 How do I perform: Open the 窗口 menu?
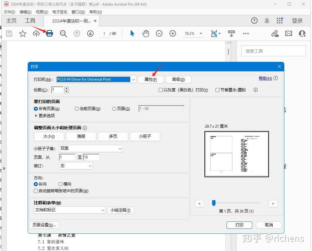pos(78,12)
